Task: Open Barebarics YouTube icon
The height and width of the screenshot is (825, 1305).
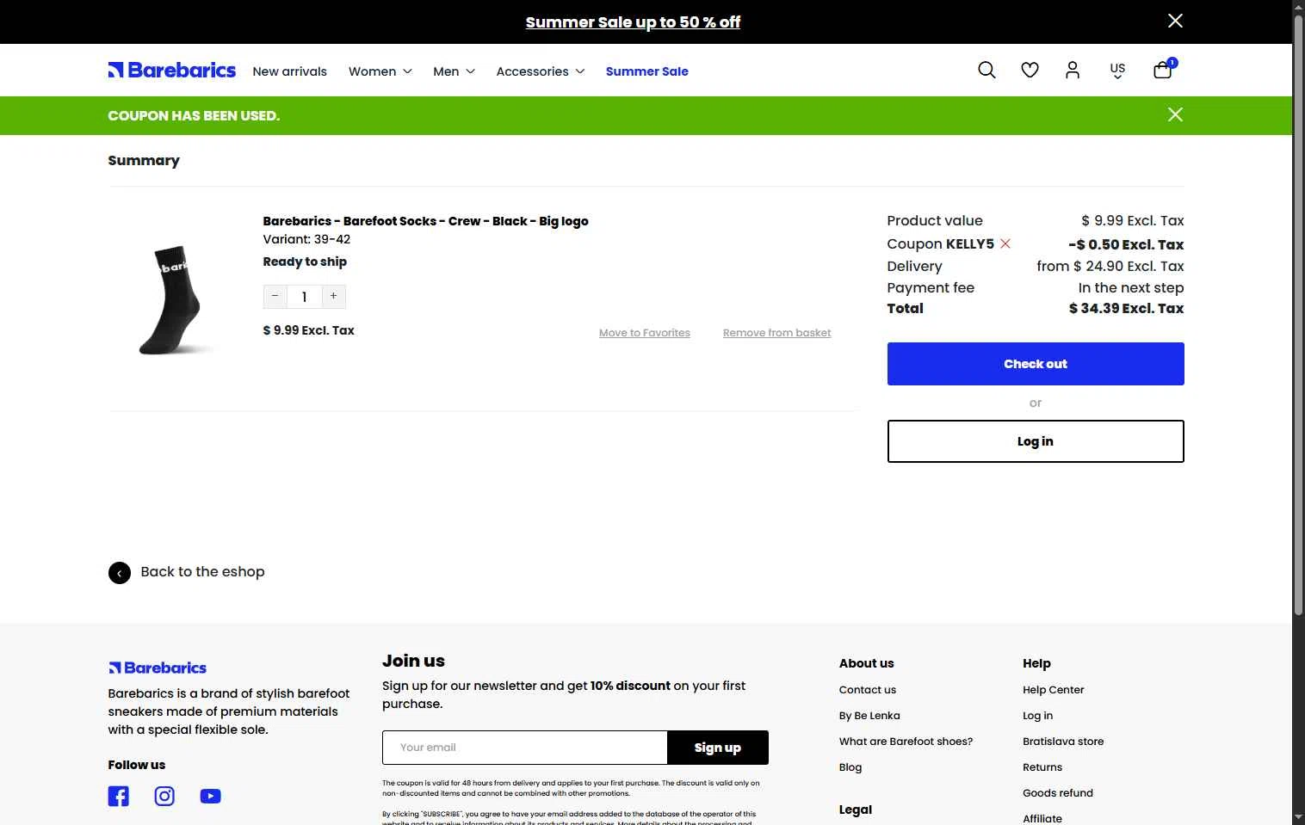Action: tap(211, 797)
